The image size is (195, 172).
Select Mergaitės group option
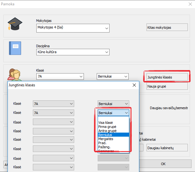[106, 139]
